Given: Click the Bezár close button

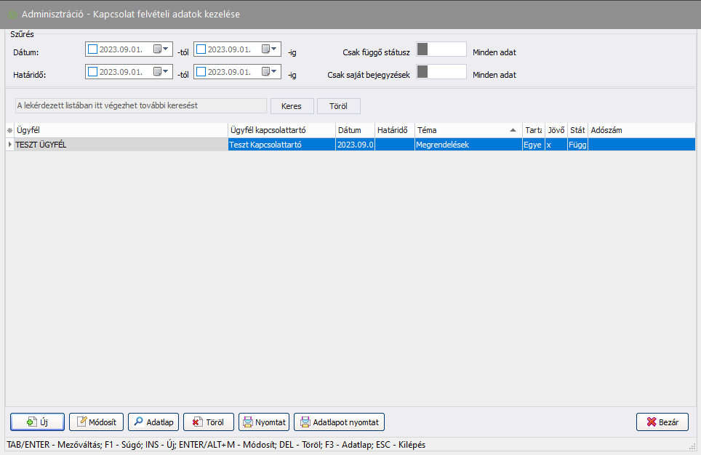Looking at the screenshot, I should (662, 422).
